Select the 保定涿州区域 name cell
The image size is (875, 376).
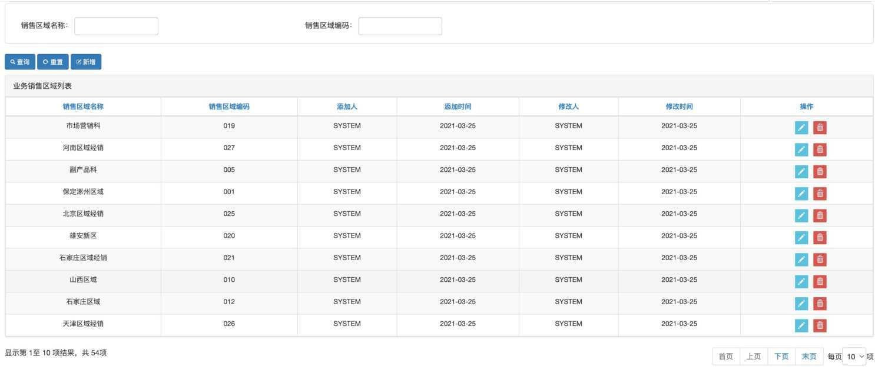(83, 192)
